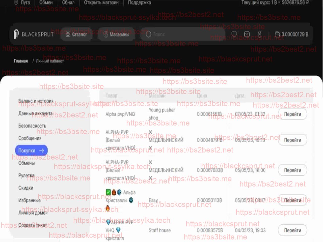The width and height of the screenshot is (323, 242).
Task: Open Создать тикет in sidebar
Action: [33, 225]
